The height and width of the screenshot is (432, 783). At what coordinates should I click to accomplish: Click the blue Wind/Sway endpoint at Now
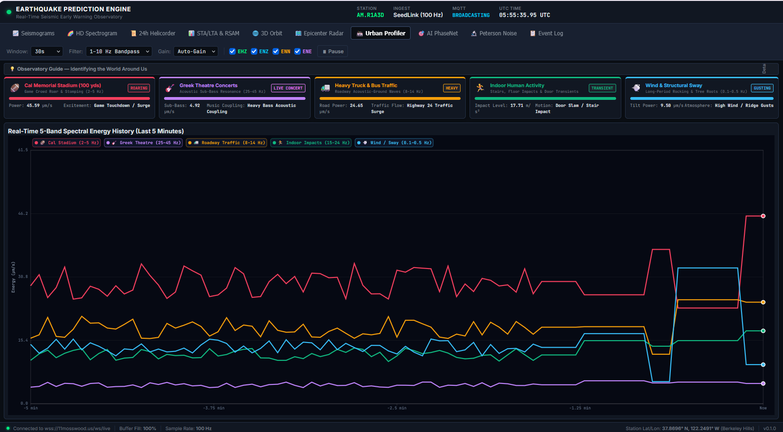pyautogui.click(x=763, y=365)
